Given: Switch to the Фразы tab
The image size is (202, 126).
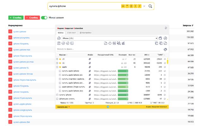Looking at the screenshot, I should click(x=61, y=33).
